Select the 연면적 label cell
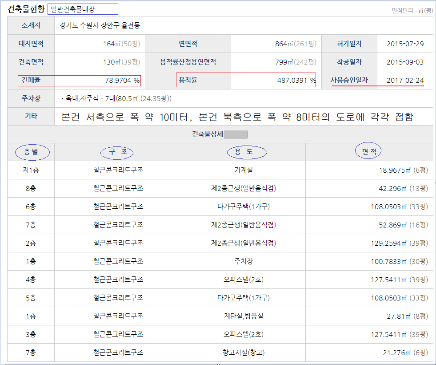This screenshot has height=365, width=436. (188, 44)
